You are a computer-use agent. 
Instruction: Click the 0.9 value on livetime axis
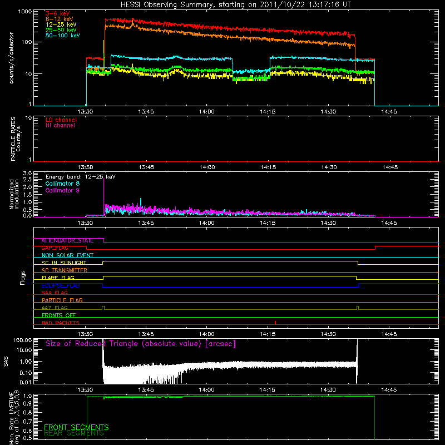tap(27, 403)
